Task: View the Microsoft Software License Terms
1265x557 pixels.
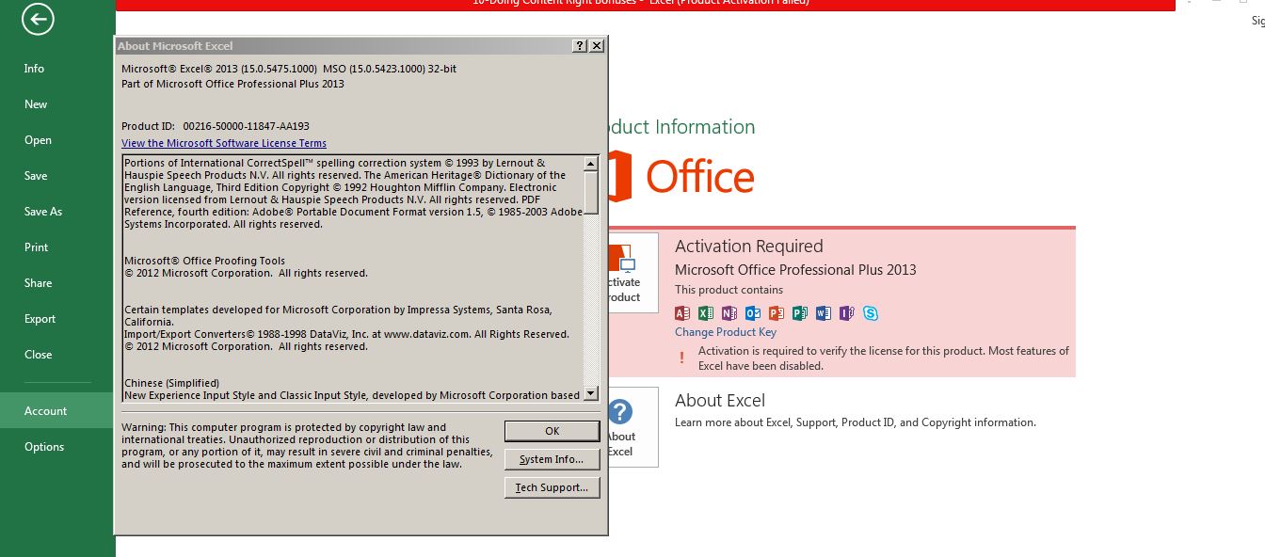Action: click(x=224, y=143)
